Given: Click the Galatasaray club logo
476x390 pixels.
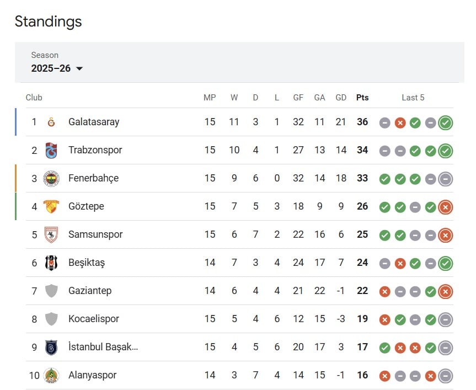Looking at the screenshot, I should [x=51, y=122].
